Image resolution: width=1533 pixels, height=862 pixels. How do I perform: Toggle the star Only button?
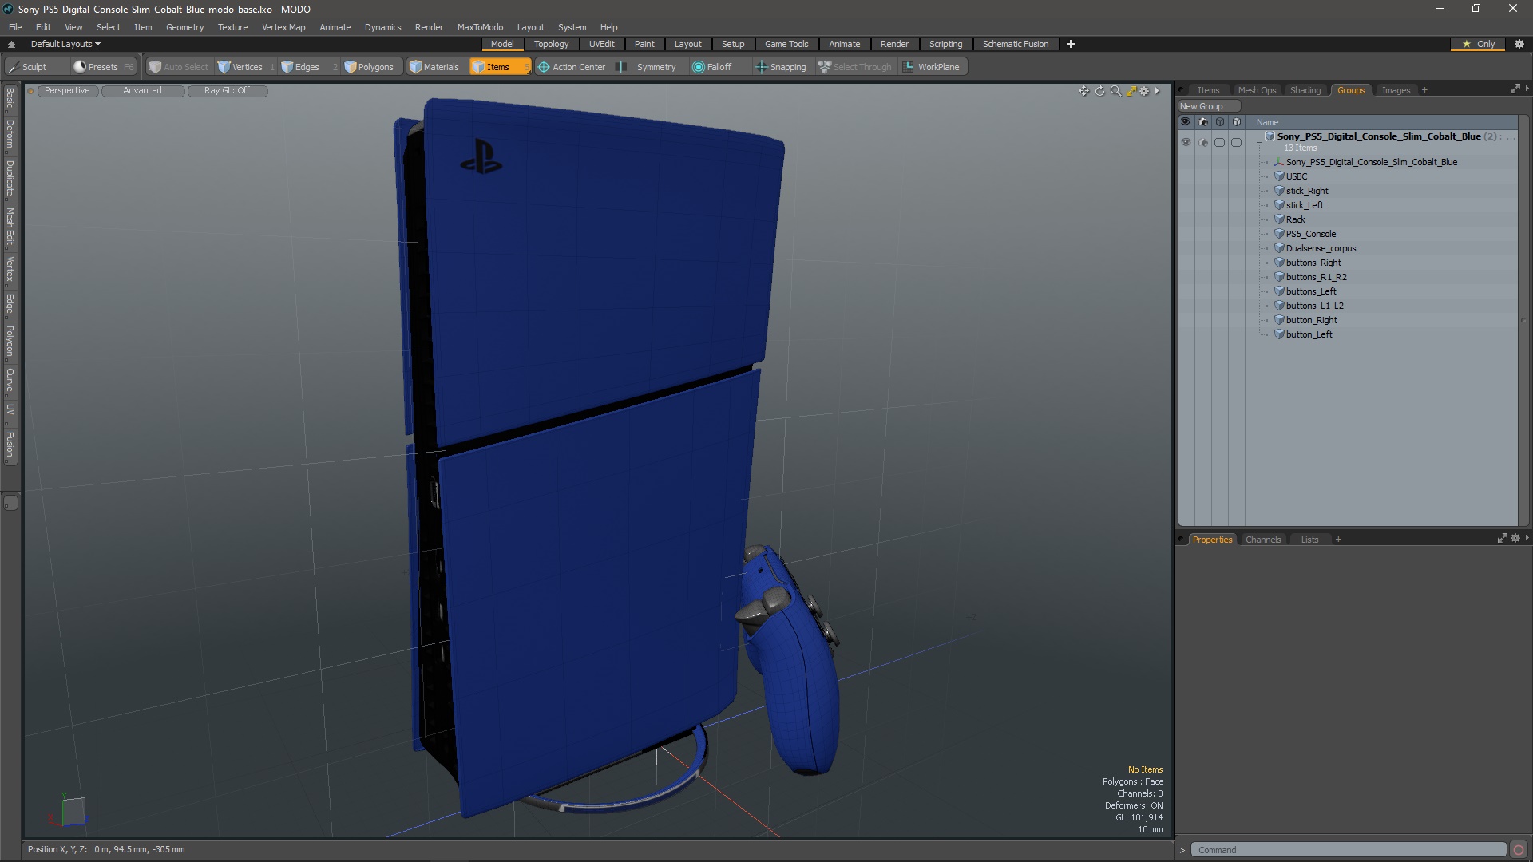(x=1479, y=44)
